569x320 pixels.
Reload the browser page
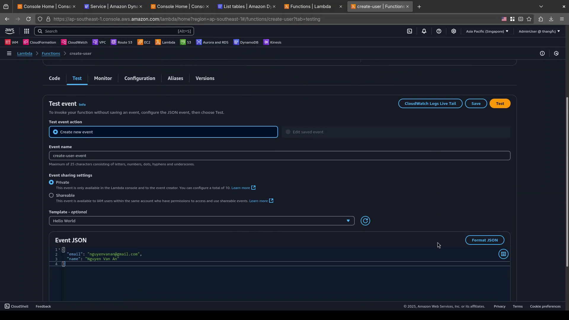click(28, 19)
